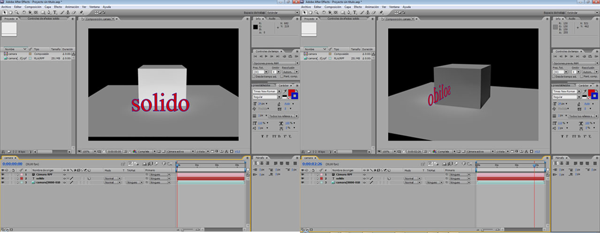Open the 100% zoom dropdown in left viewer
Screen dimensions: 600x233
click(89, 151)
